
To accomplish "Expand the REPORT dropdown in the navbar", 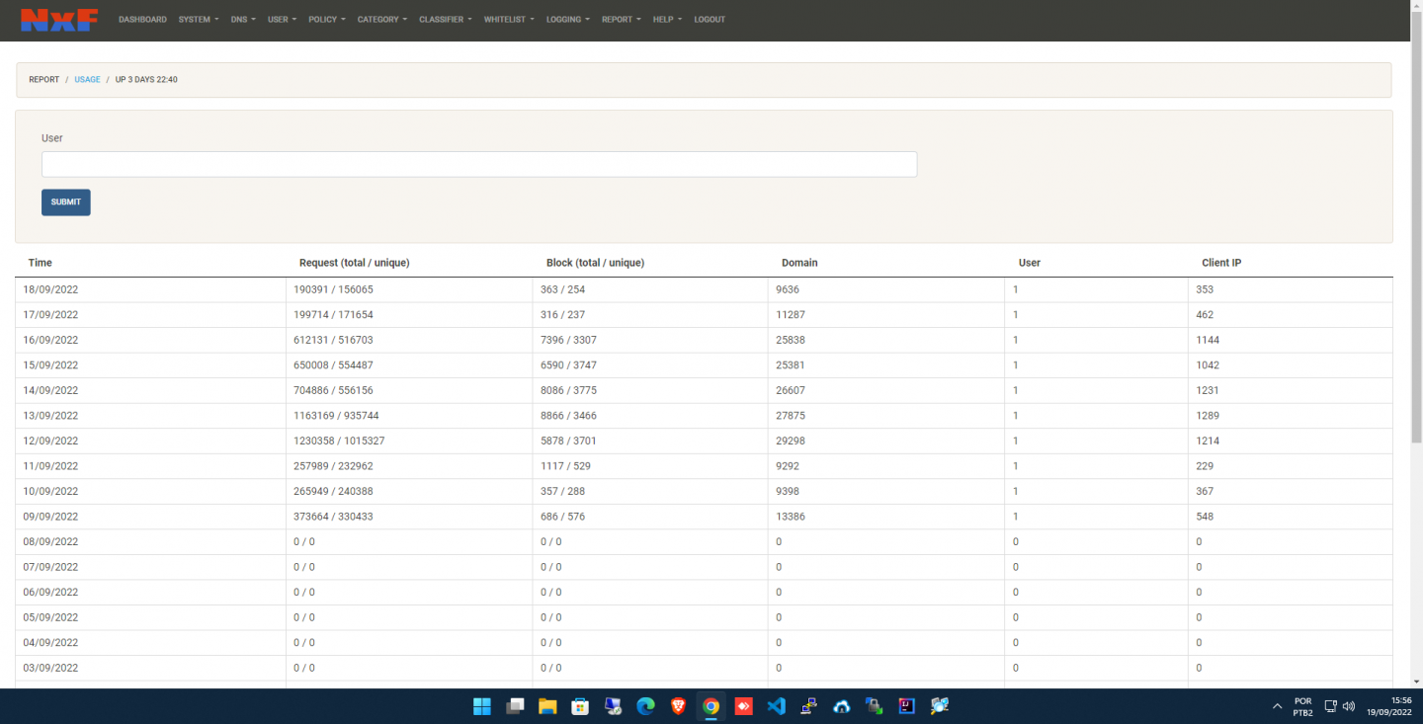I will point(621,20).
